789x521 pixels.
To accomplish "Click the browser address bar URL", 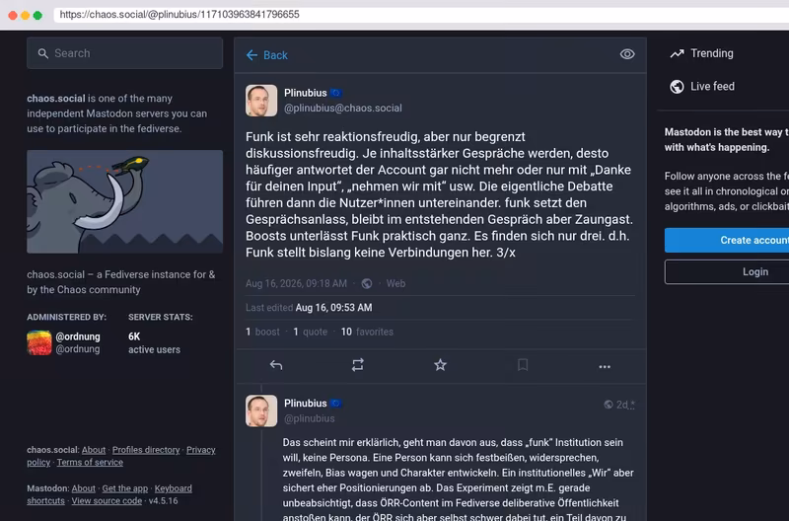I will click(179, 14).
